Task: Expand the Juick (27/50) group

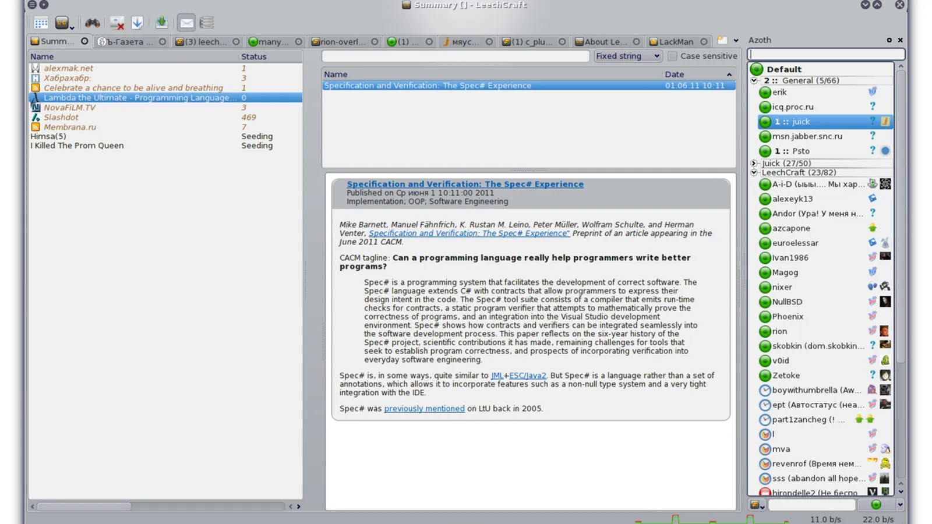Action: click(754, 163)
